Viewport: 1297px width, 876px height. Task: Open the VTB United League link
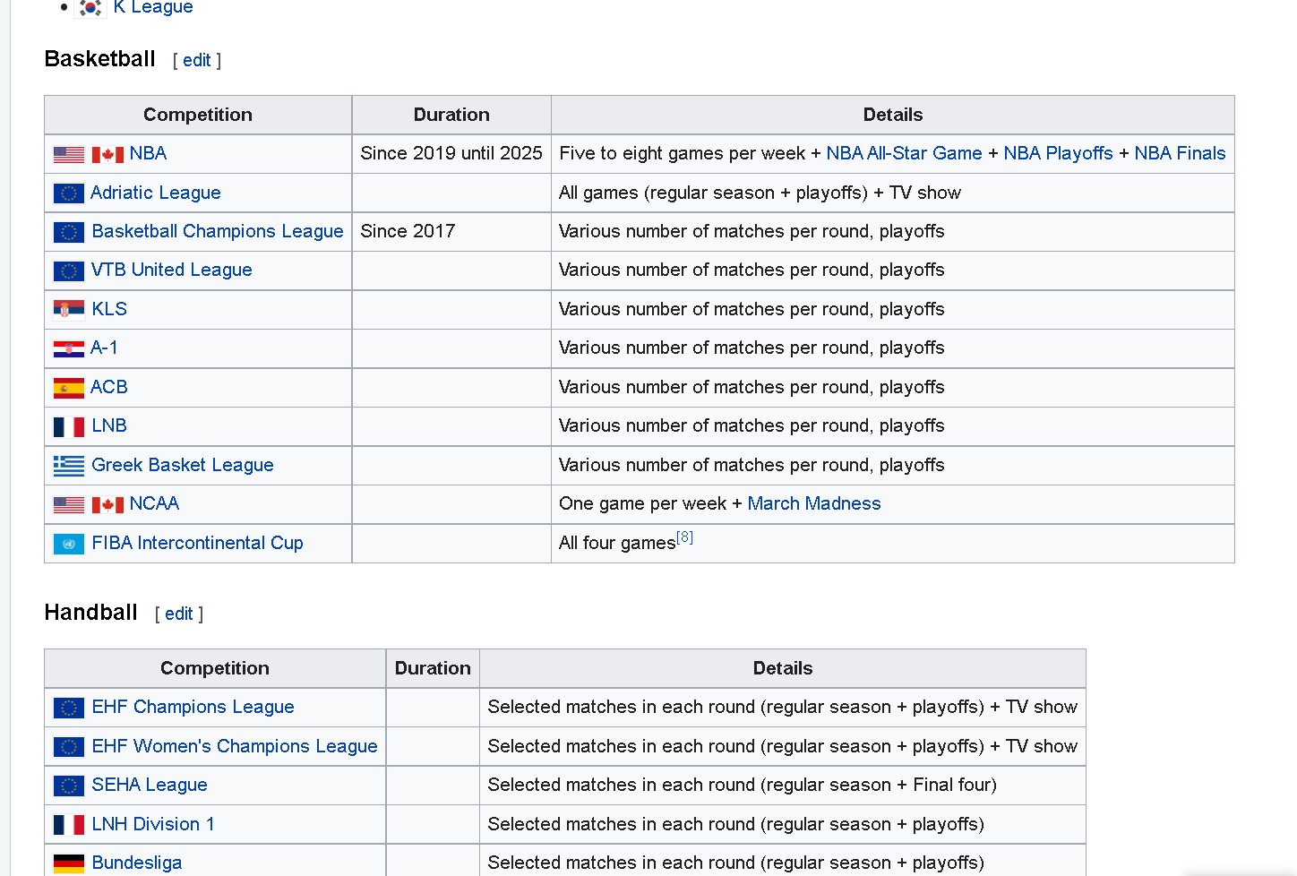click(171, 270)
